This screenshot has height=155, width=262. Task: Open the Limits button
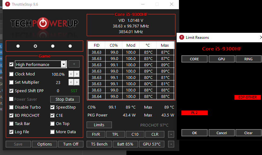coord(99,125)
